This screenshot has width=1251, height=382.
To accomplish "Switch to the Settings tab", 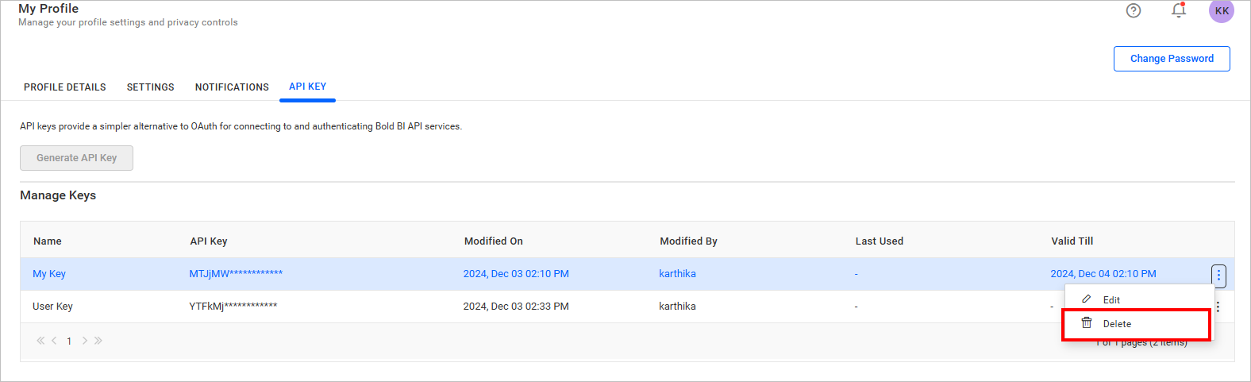I will (151, 87).
